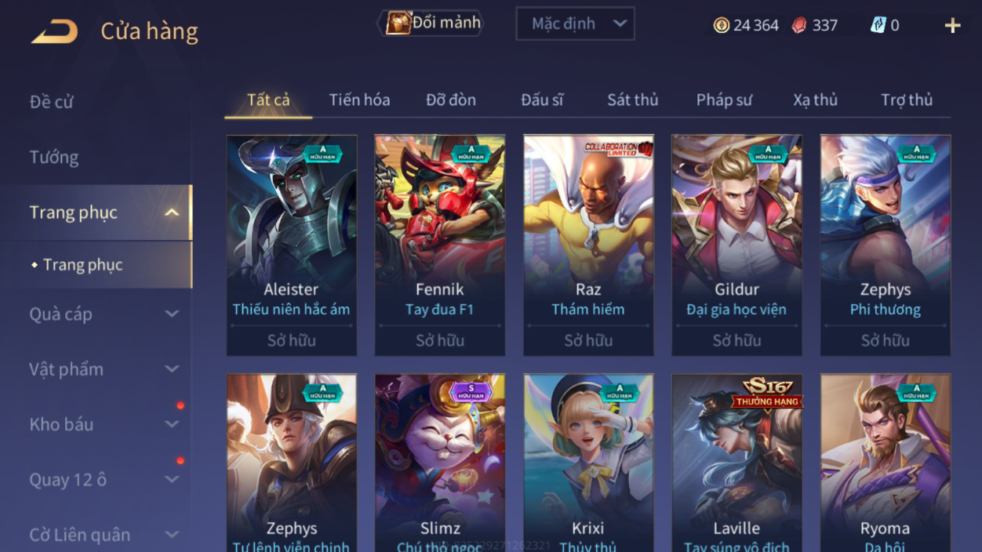Click the blue voucher currency icon
Image resolution: width=982 pixels, height=552 pixels.
click(x=878, y=25)
